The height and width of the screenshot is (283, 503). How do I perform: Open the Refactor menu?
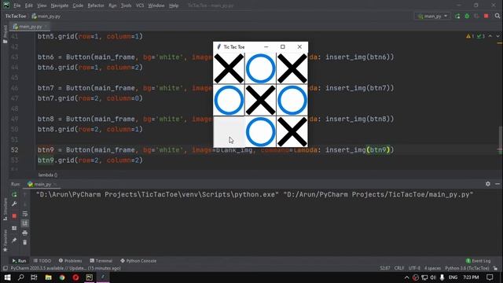(x=96, y=6)
